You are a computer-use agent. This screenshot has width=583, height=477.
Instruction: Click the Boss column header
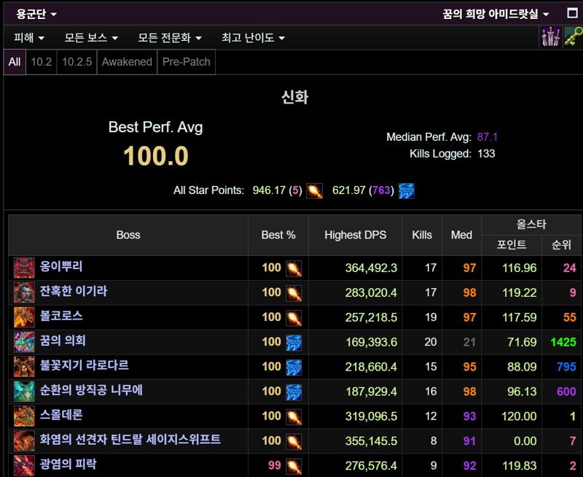128,235
